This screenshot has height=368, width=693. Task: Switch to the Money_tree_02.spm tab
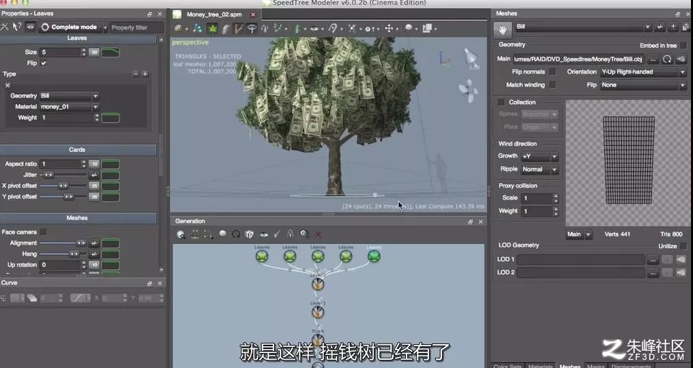(214, 14)
